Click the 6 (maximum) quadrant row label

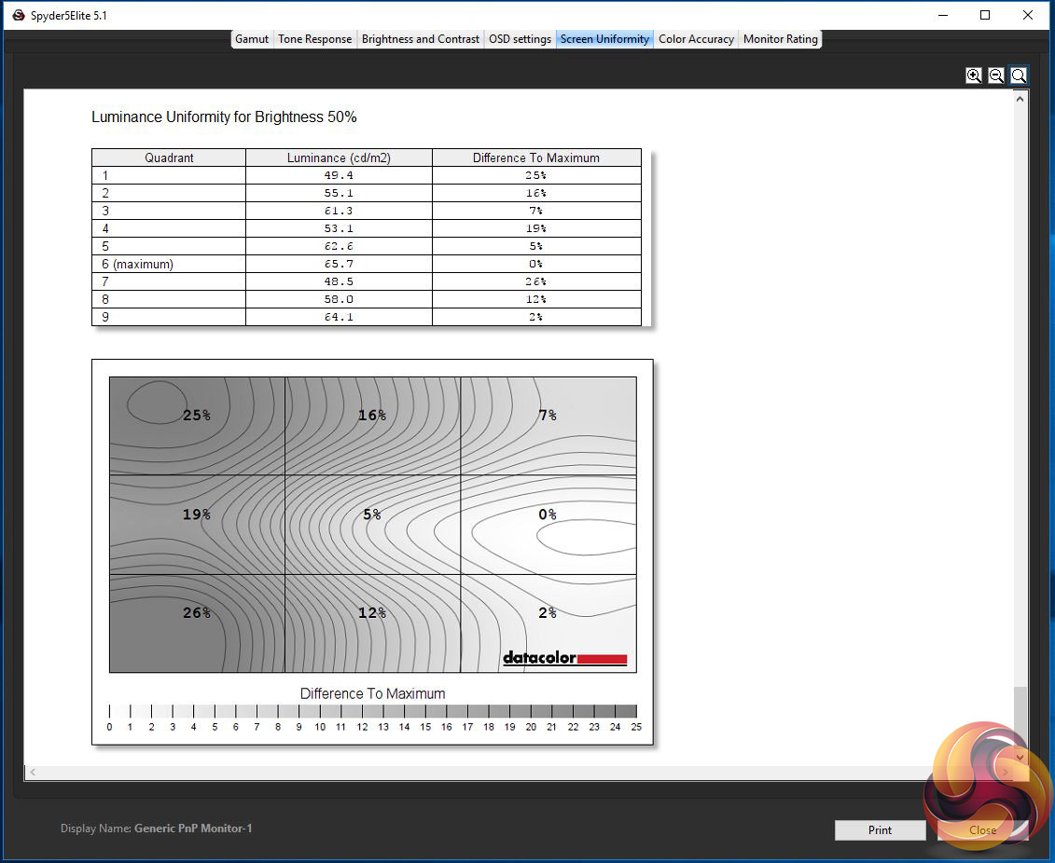tap(137, 264)
